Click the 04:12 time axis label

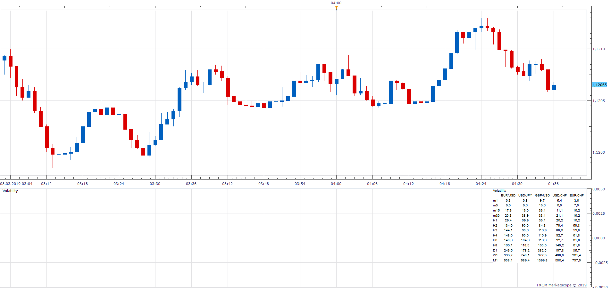tap(409, 184)
